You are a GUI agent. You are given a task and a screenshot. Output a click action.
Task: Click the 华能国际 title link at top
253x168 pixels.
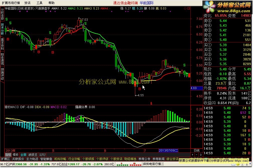click(147, 3)
